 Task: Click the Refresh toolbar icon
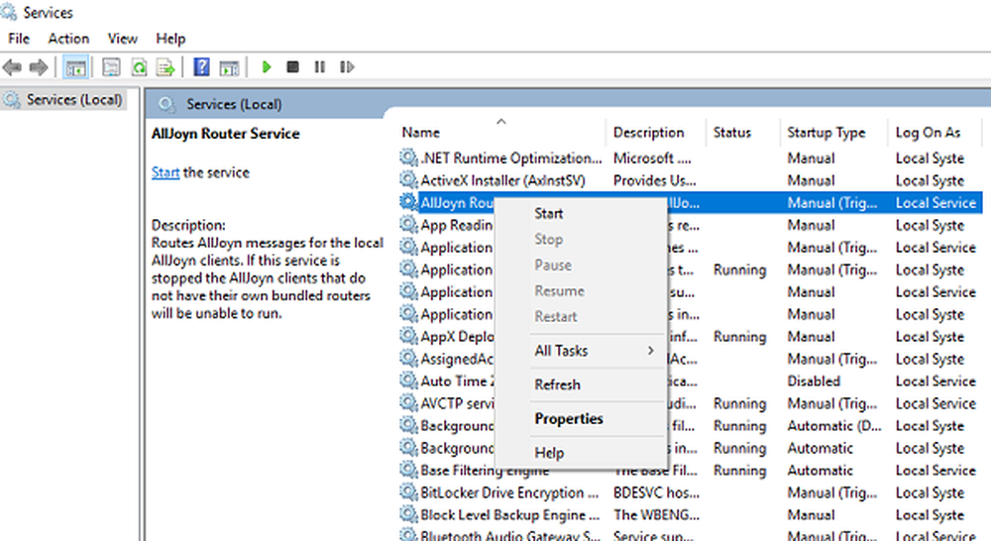coord(139,67)
